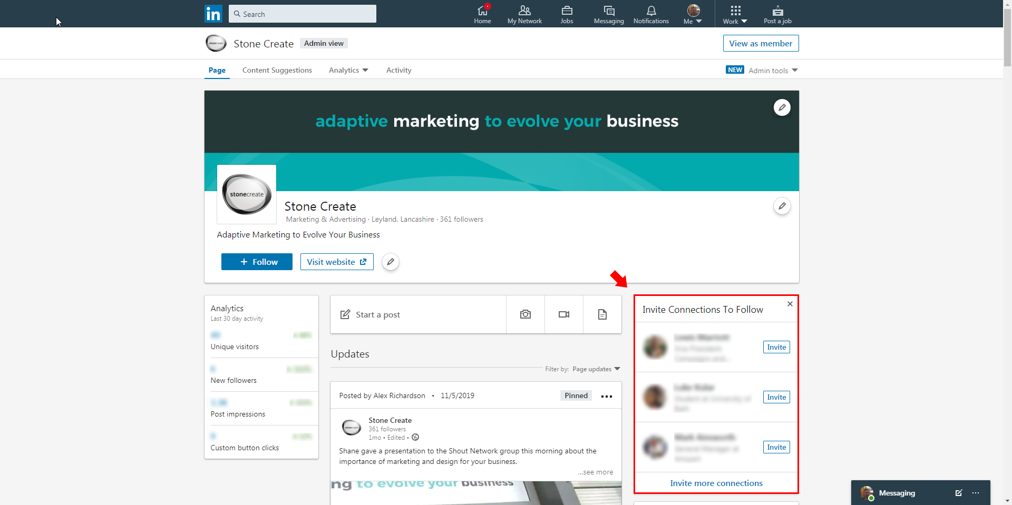This screenshot has height=505, width=1012.
Task: Expand the Work apps grid menu
Action: (735, 14)
